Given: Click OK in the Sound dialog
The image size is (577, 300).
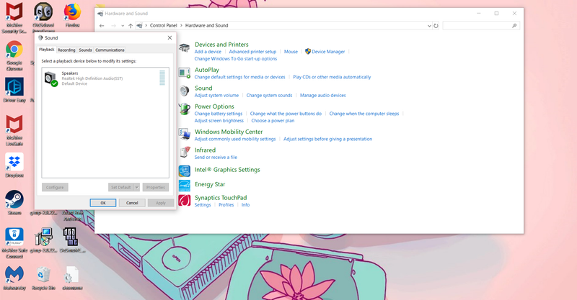Looking at the screenshot, I should point(103,203).
